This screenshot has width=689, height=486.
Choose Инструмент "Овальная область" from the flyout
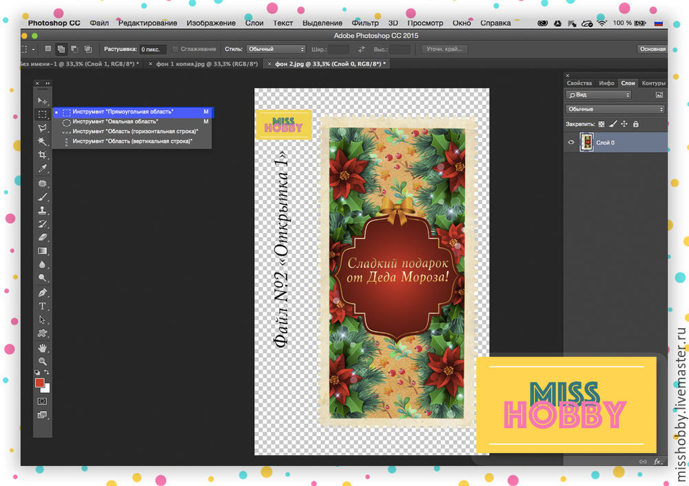115,121
